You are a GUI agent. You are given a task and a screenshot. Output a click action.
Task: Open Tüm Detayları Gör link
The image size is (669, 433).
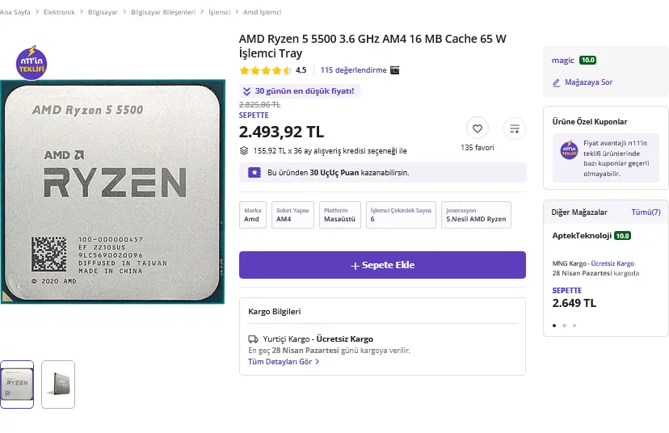point(284,361)
